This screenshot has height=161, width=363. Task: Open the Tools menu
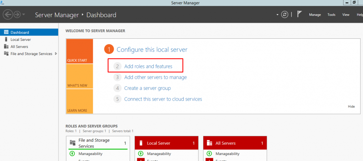(x=331, y=15)
